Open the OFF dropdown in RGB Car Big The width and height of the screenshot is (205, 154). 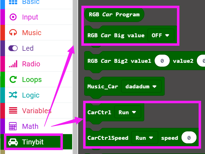pos(161,35)
